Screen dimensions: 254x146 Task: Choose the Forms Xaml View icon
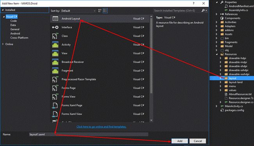55,114
